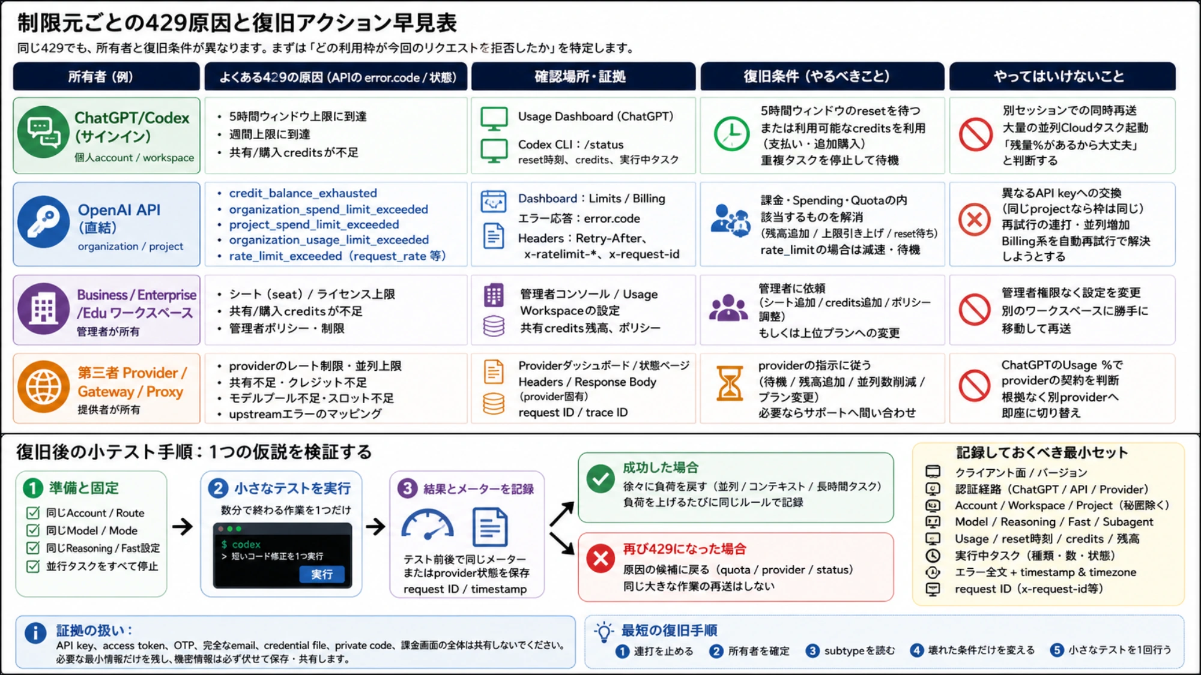Click the organization_usage_limit_exceeded error code
Image resolution: width=1201 pixels, height=675 pixels.
(x=328, y=240)
